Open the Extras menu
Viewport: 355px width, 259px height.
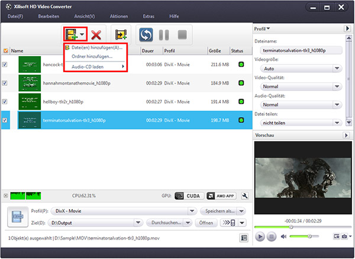click(x=149, y=17)
